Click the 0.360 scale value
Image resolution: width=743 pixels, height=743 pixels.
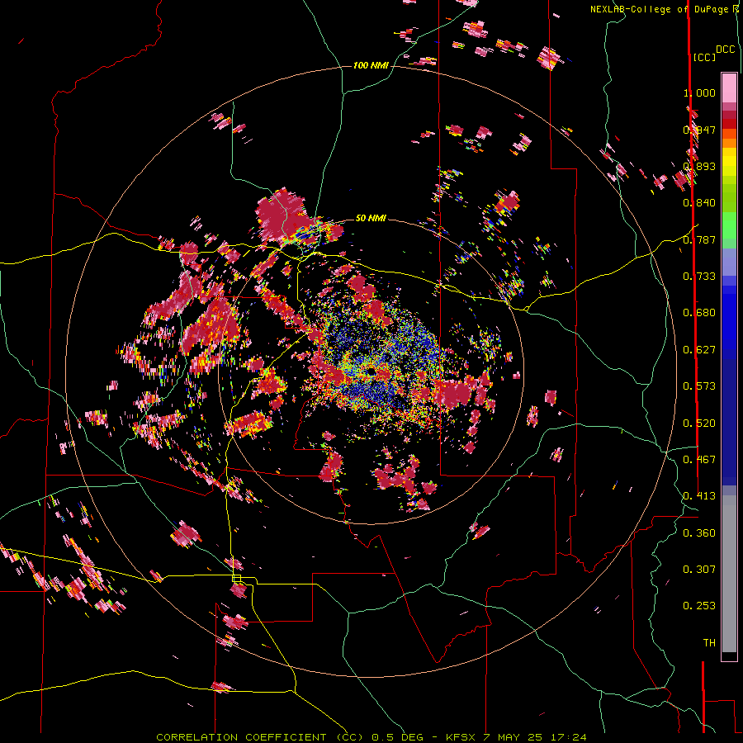tap(699, 533)
